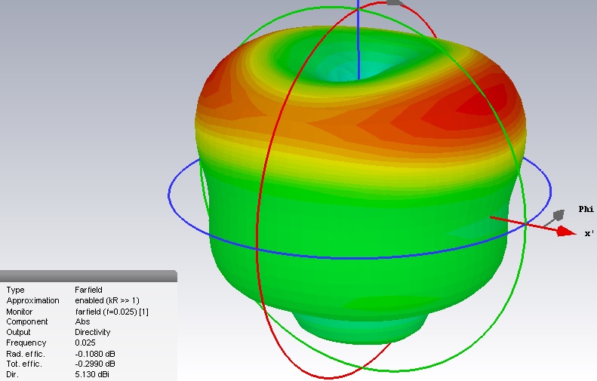This screenshot has height=381, width=597.
Task: Select the 'Directivity' output value
Action: pos(93,332)
